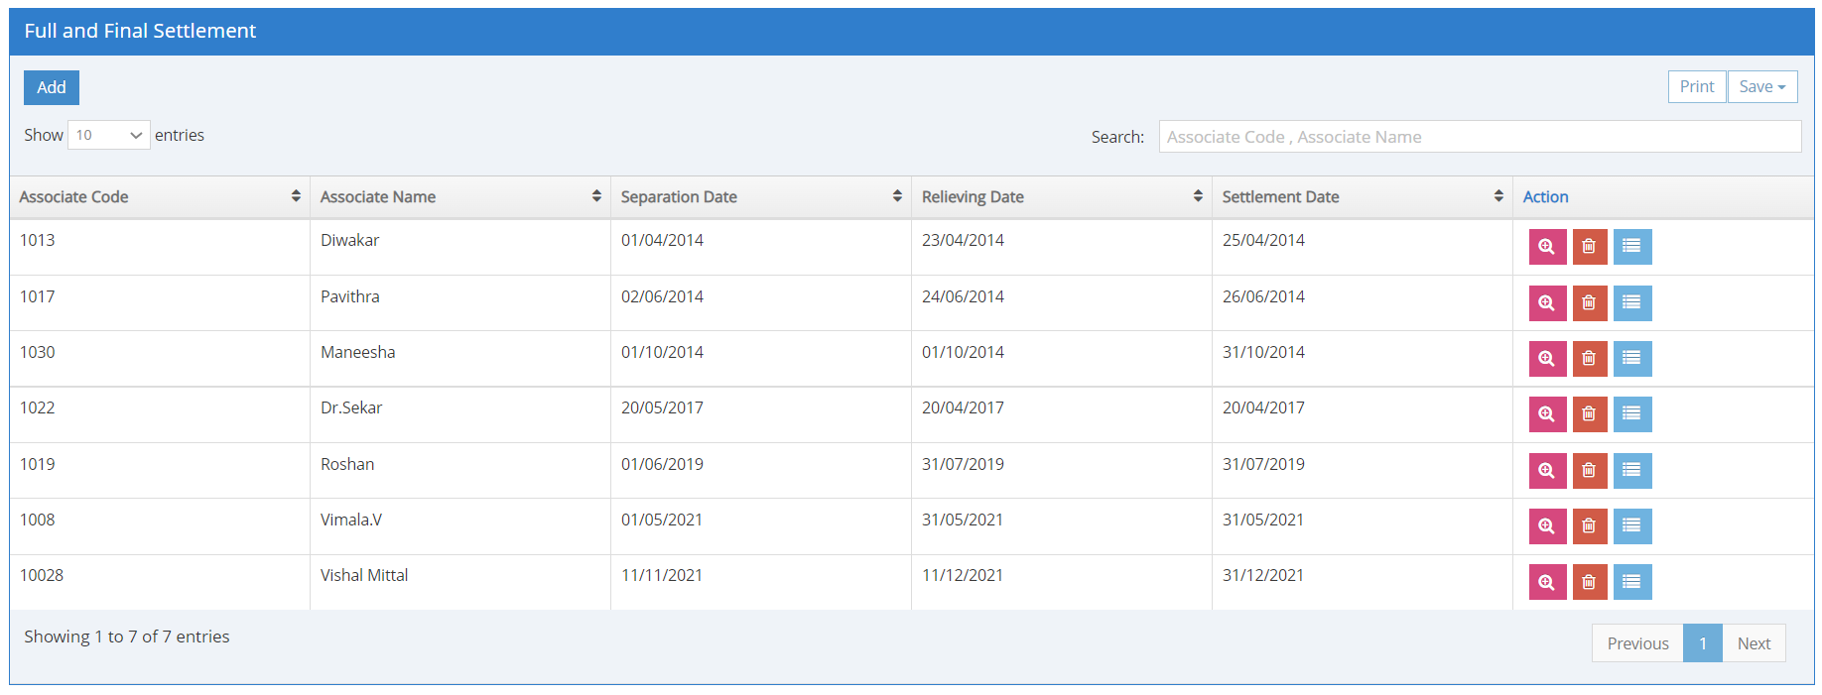Screen dimensions: 1822x695
Task: Open the list icon for Vimala.V
Action: pyautogui.click(x=1631, y=525)
